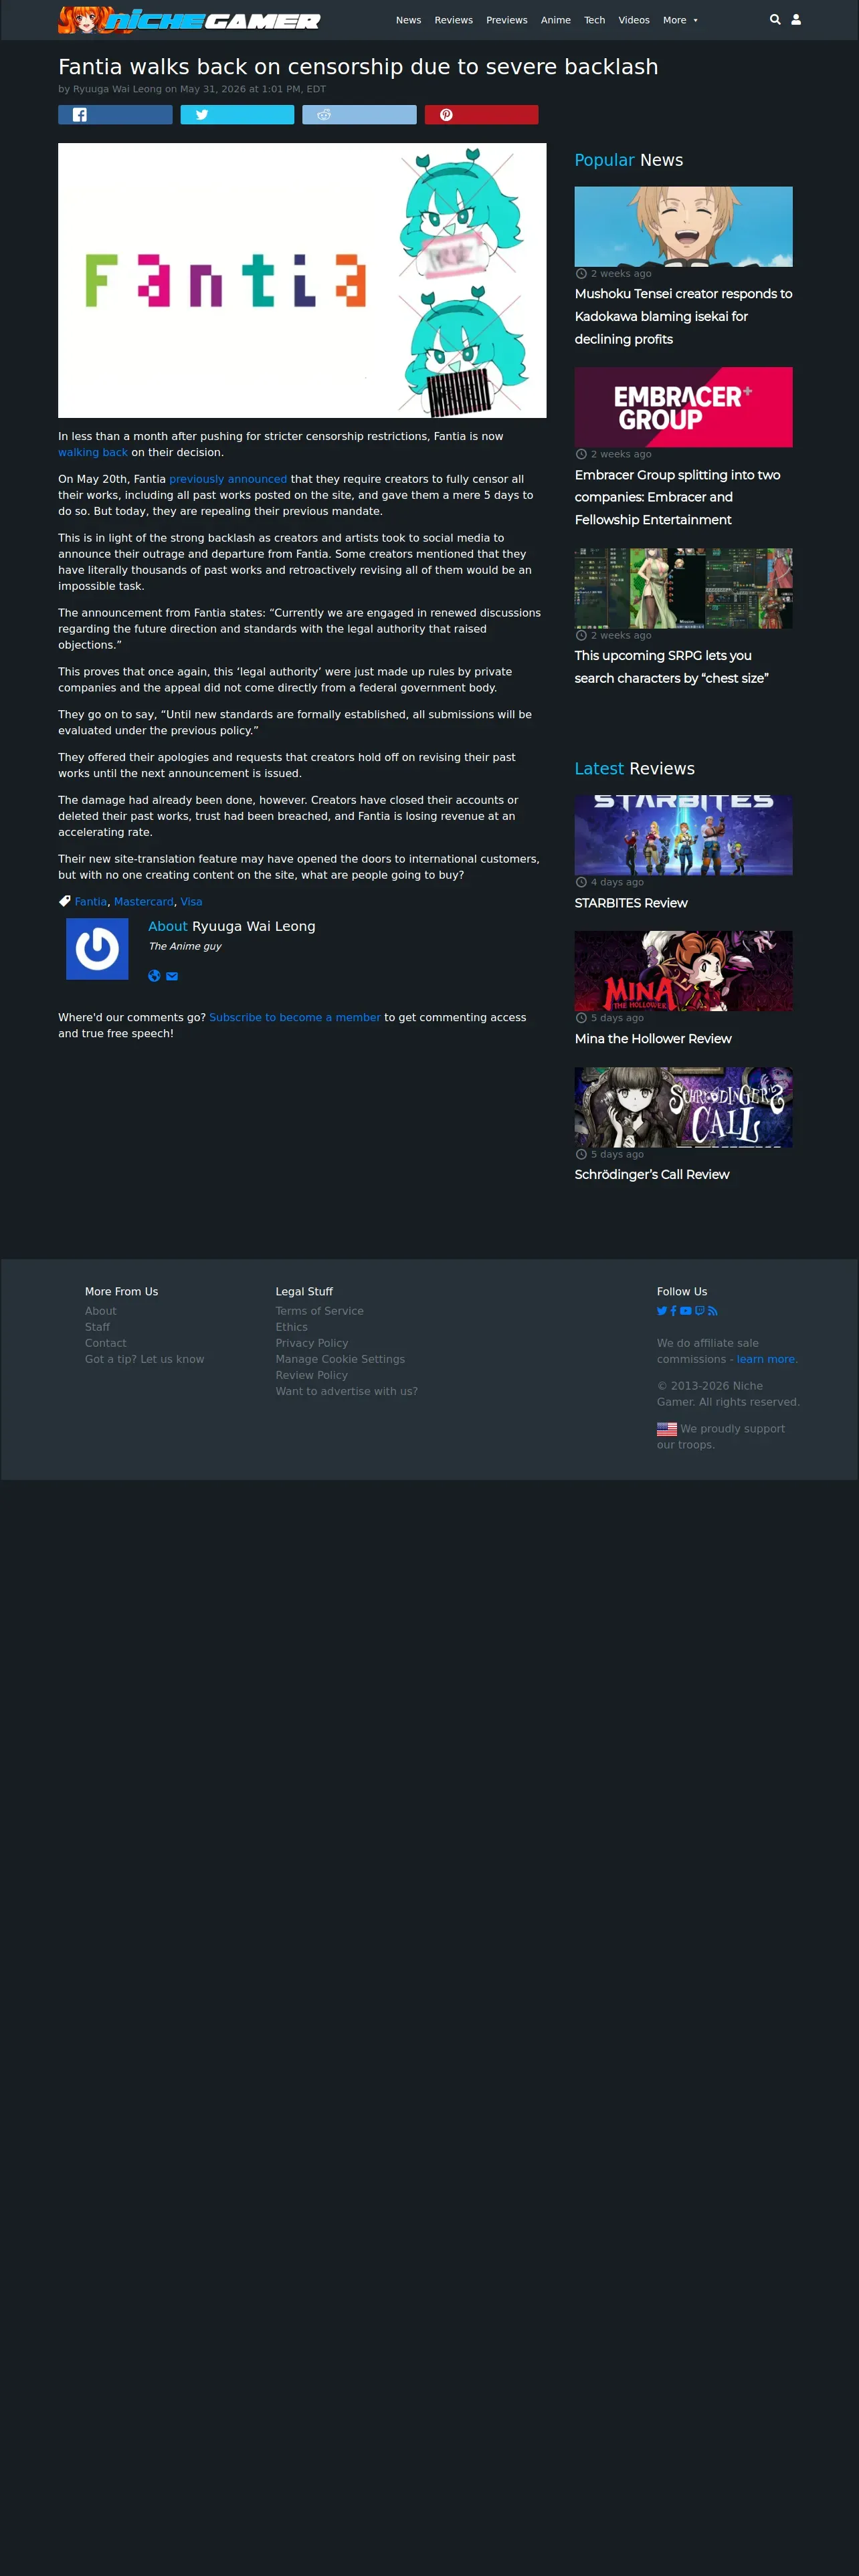
Task: Go to the News section
Action: click(x=408, y=20)
